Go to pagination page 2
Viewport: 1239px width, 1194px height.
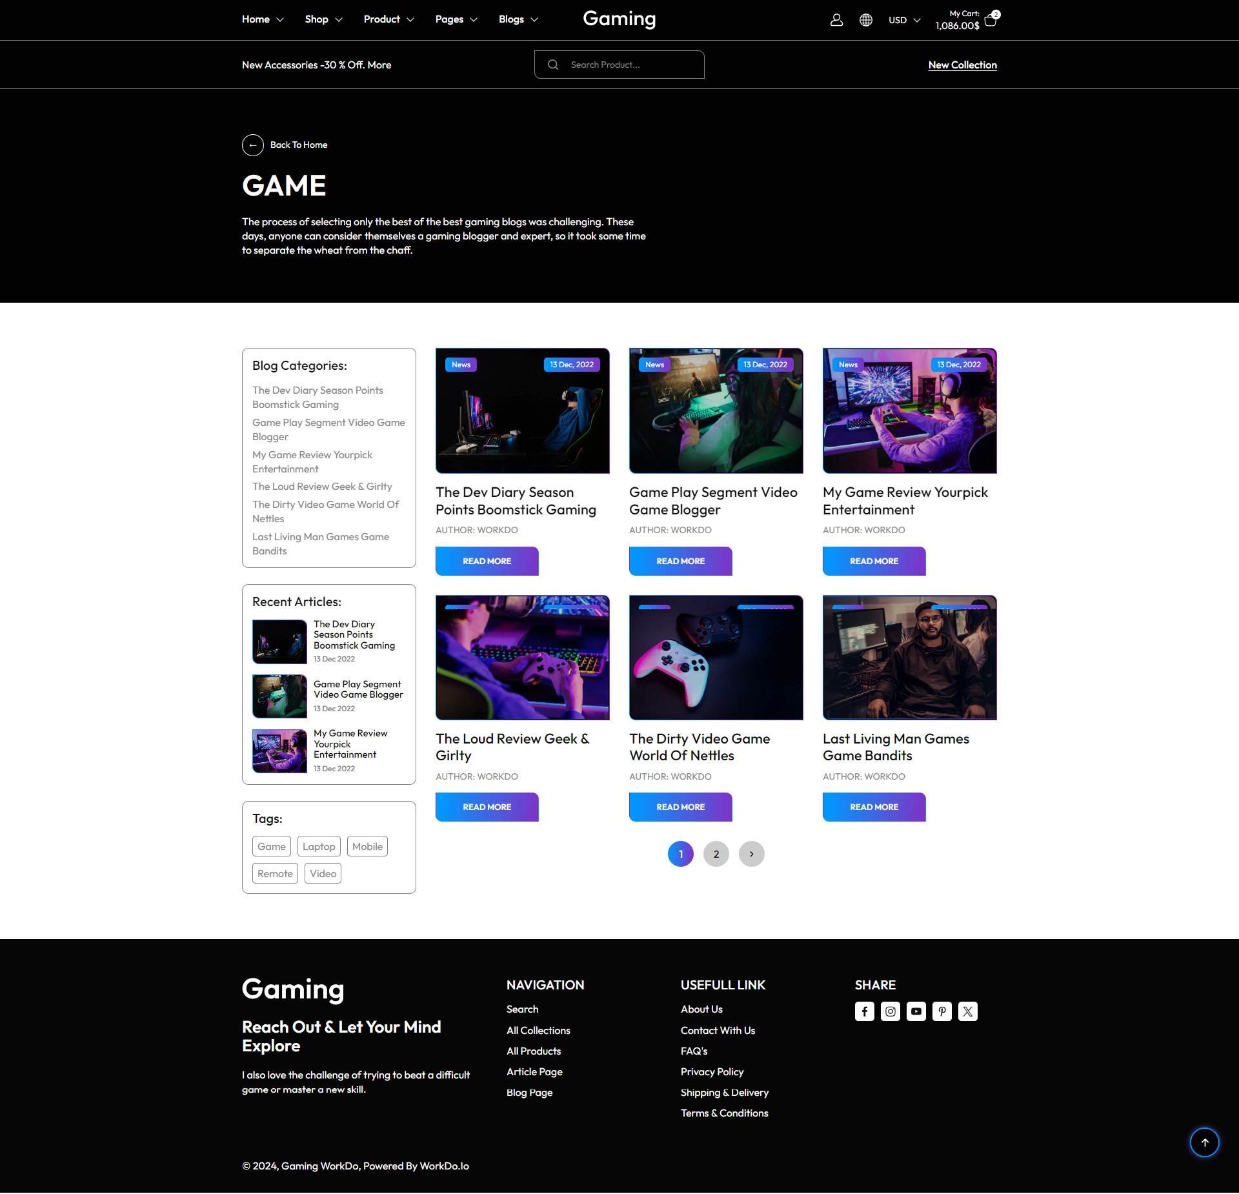[x=716, y=853]
